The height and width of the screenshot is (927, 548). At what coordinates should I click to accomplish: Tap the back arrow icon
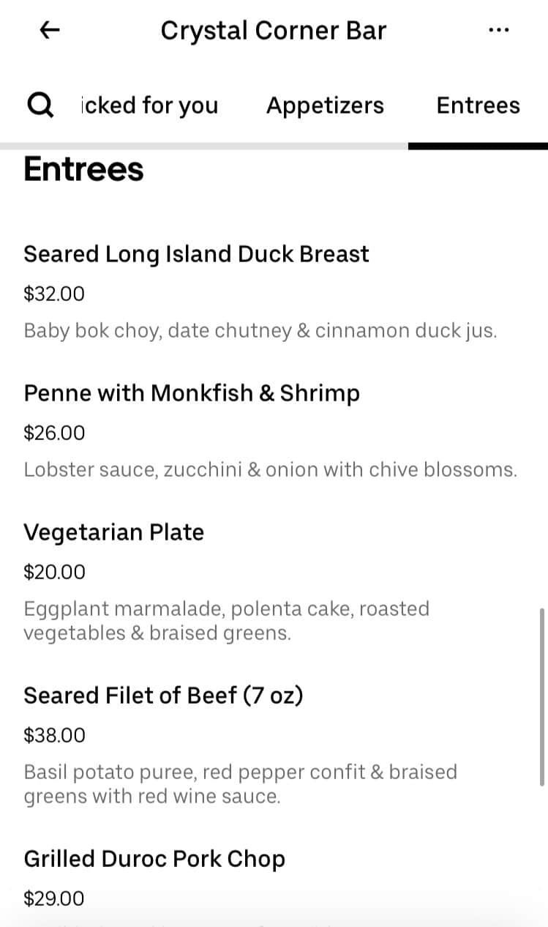coord(50,30)
